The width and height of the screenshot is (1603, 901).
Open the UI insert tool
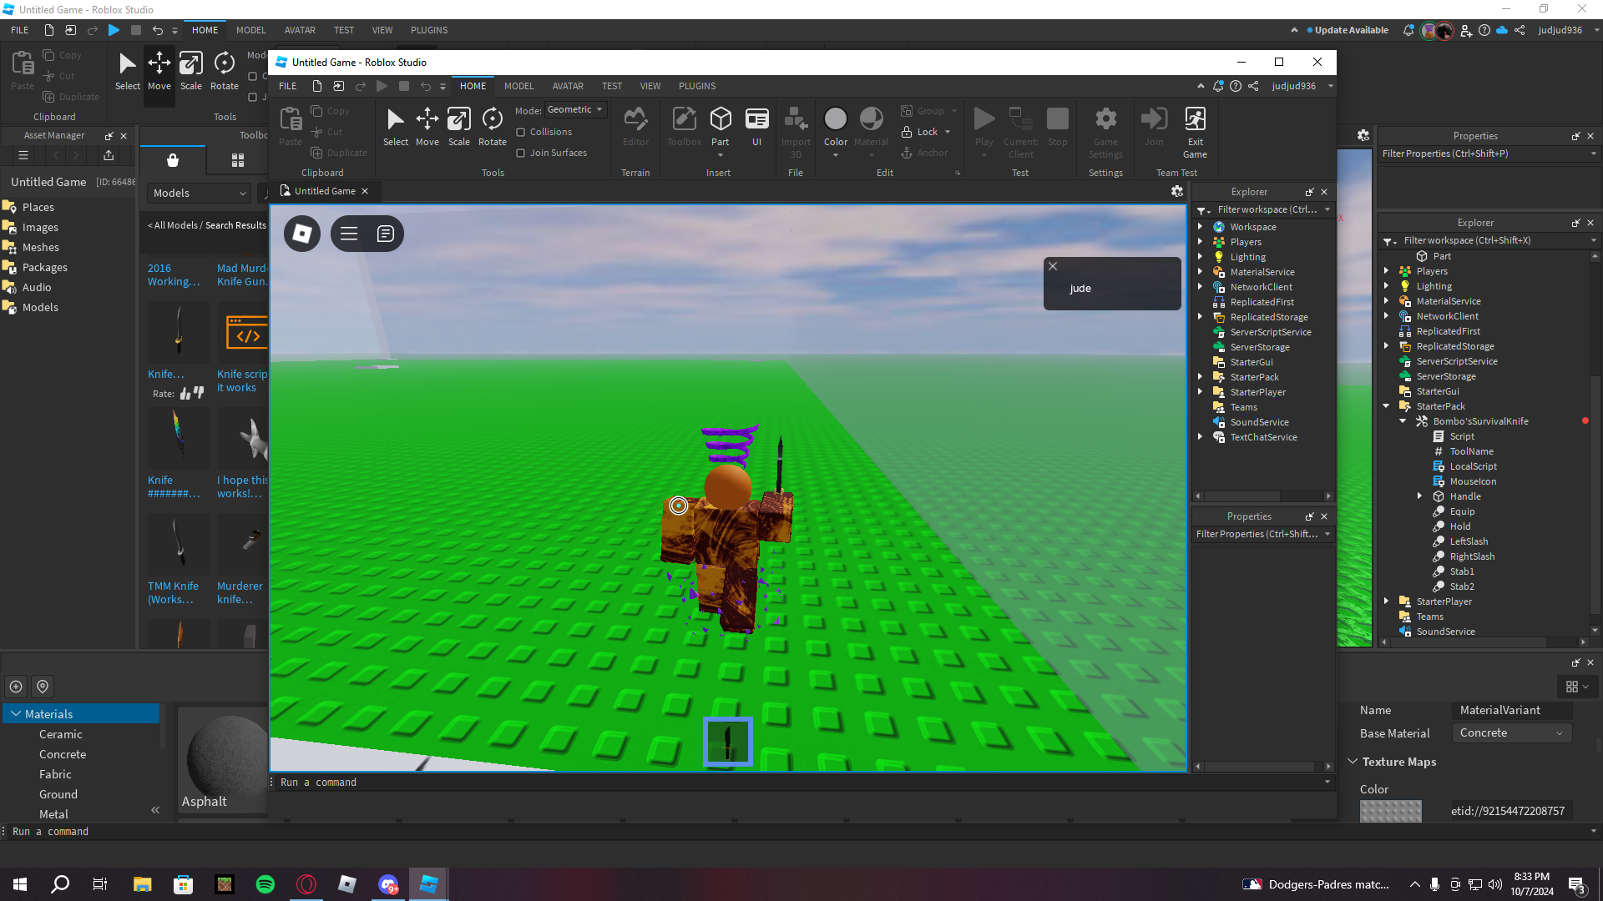click(x=756, y=126)
